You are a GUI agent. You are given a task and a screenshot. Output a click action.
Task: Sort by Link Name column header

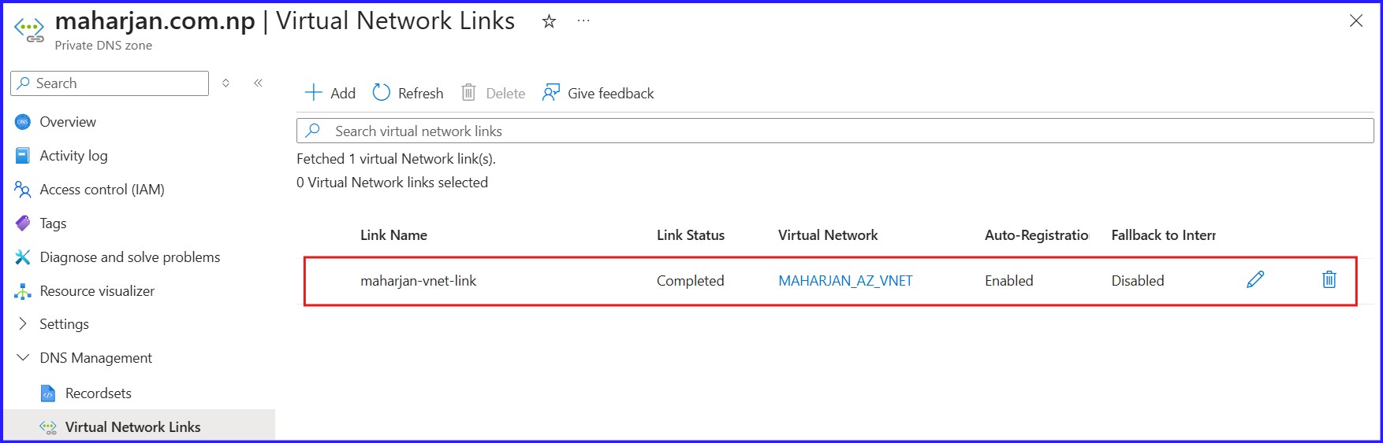393,234
